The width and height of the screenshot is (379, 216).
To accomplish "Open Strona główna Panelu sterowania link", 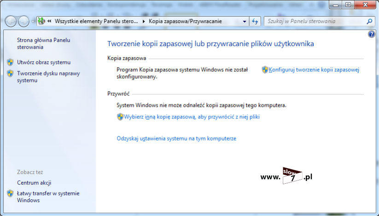I will click(43, 43).
